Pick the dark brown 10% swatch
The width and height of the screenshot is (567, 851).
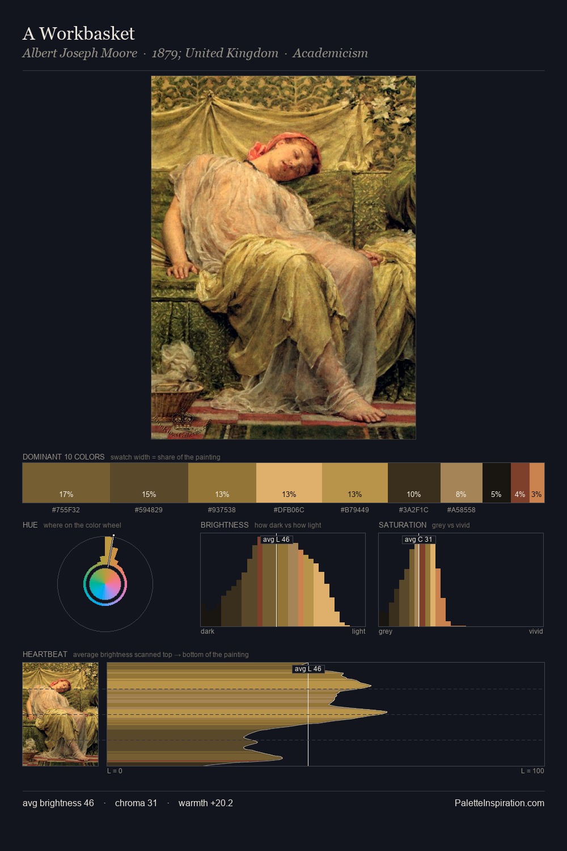414,483
